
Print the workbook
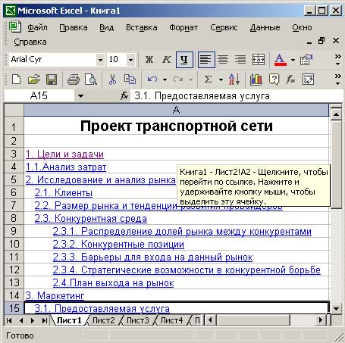click(x=74, y=80)
